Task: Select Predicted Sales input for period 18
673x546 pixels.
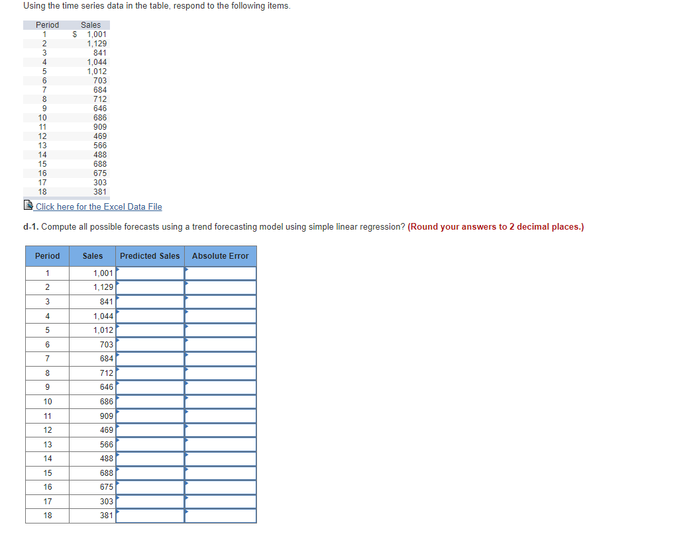Action: tap(150, 516)
